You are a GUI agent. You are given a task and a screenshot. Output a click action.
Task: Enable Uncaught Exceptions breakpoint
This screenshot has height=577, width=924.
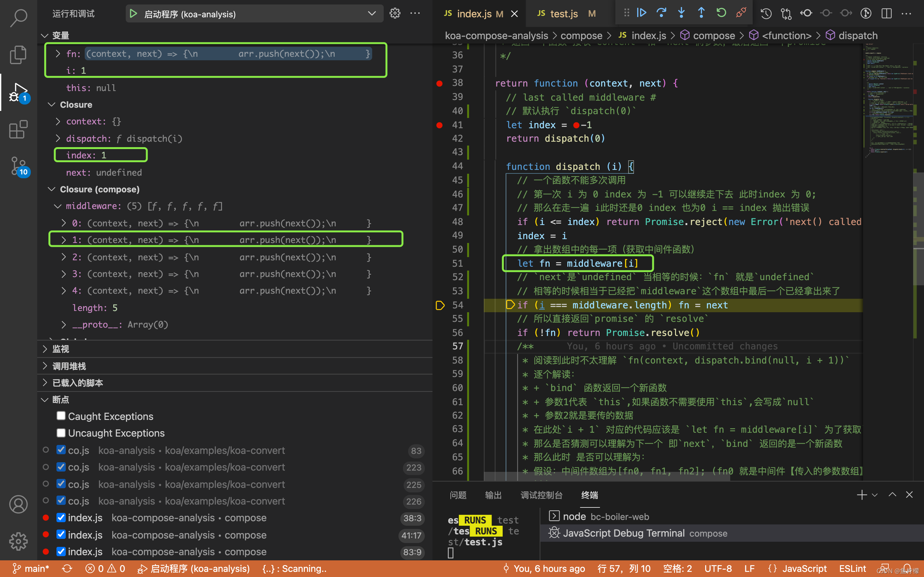click(61, 433)
